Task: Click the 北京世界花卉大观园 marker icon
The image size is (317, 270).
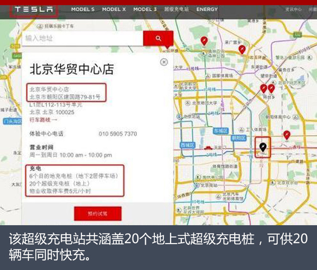Action: [179, 210]
